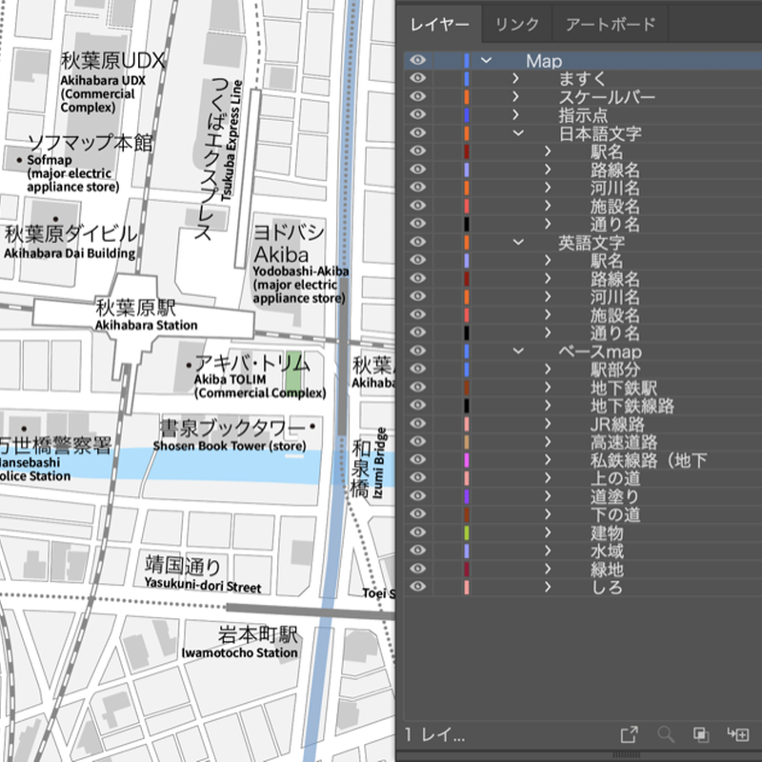Expand the ますく layer
Viewport: 762px width, 762px height.
[x=514, y=80]
